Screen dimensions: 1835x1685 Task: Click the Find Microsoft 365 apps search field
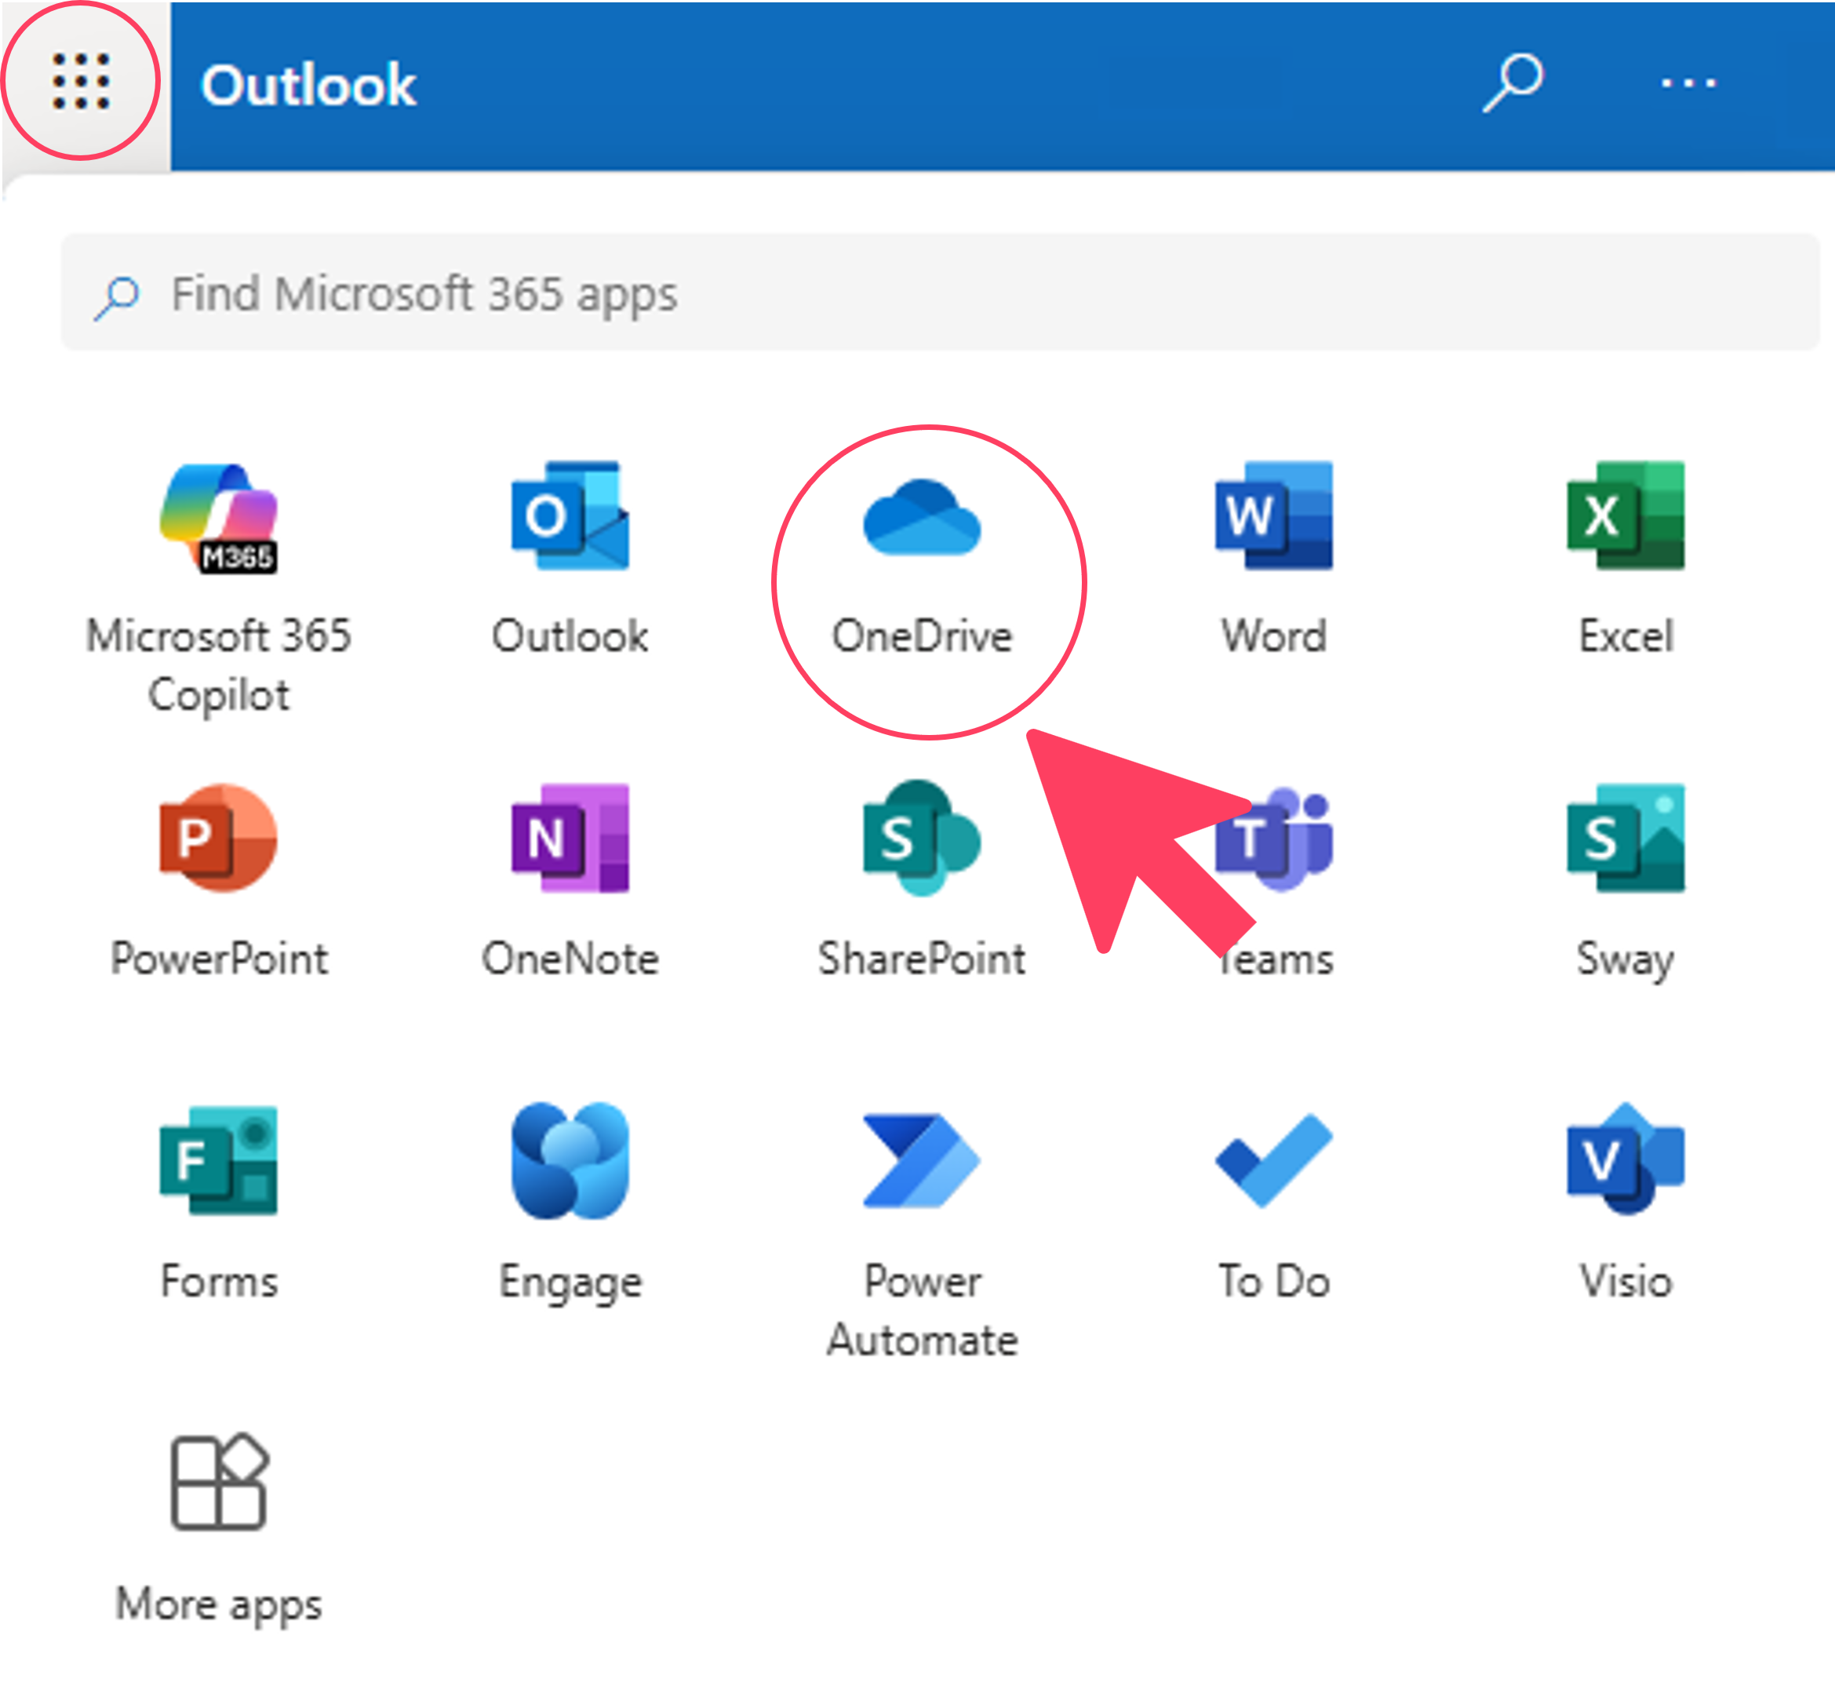coord(939,293)
